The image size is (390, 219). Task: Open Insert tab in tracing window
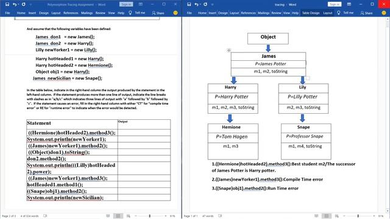(213, 13)
